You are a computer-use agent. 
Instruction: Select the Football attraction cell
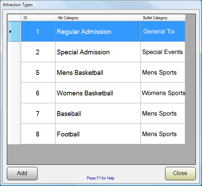coord(98,134)
